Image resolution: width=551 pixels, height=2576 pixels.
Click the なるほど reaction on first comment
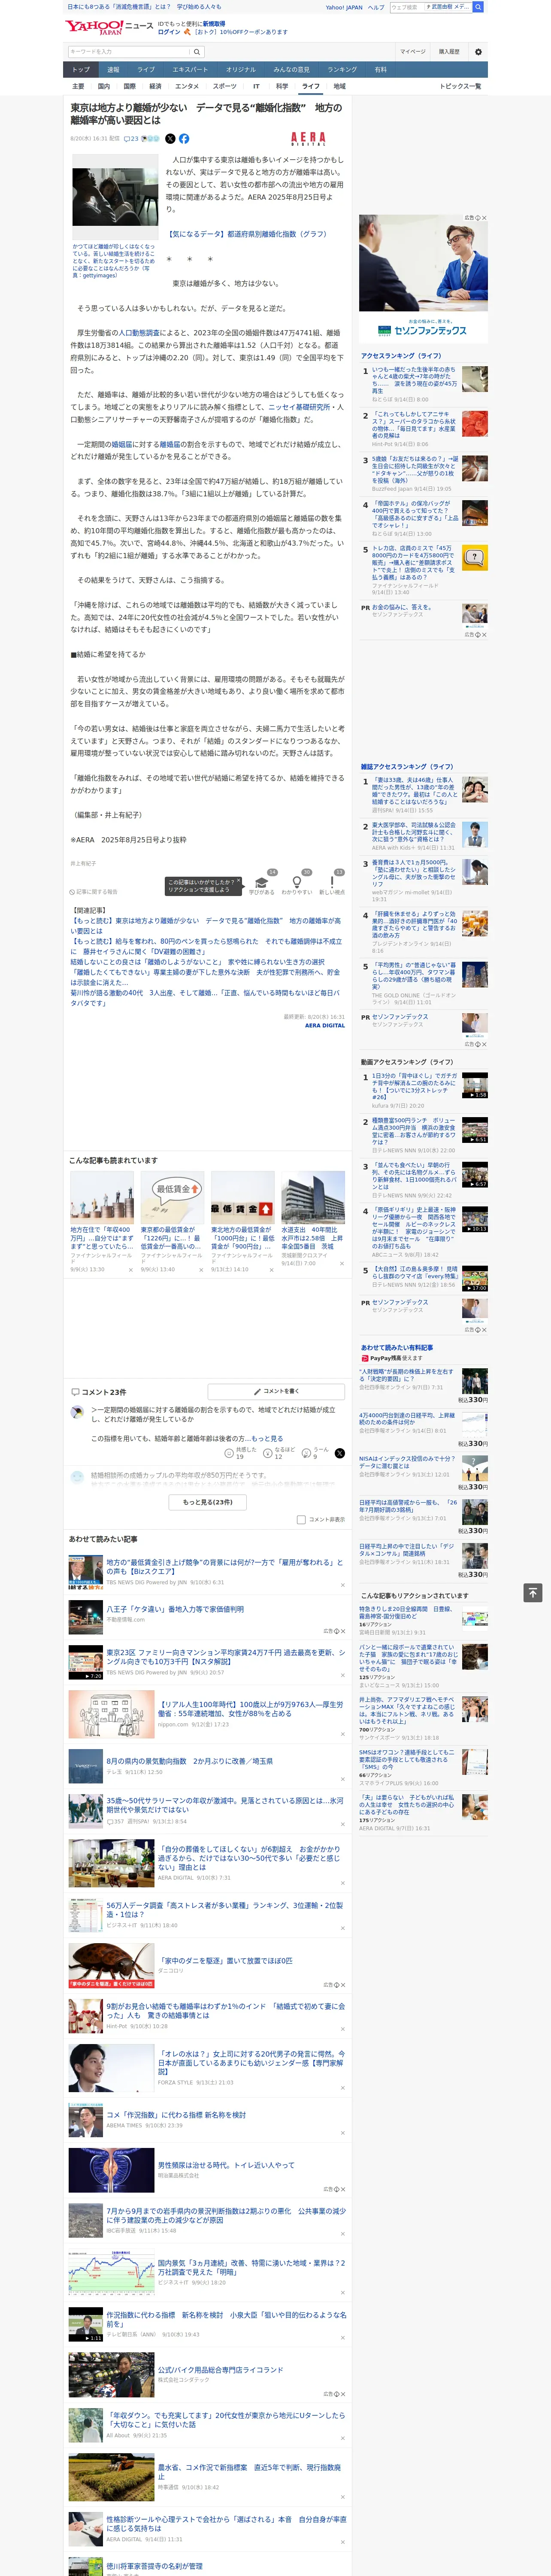point(278,1453)
